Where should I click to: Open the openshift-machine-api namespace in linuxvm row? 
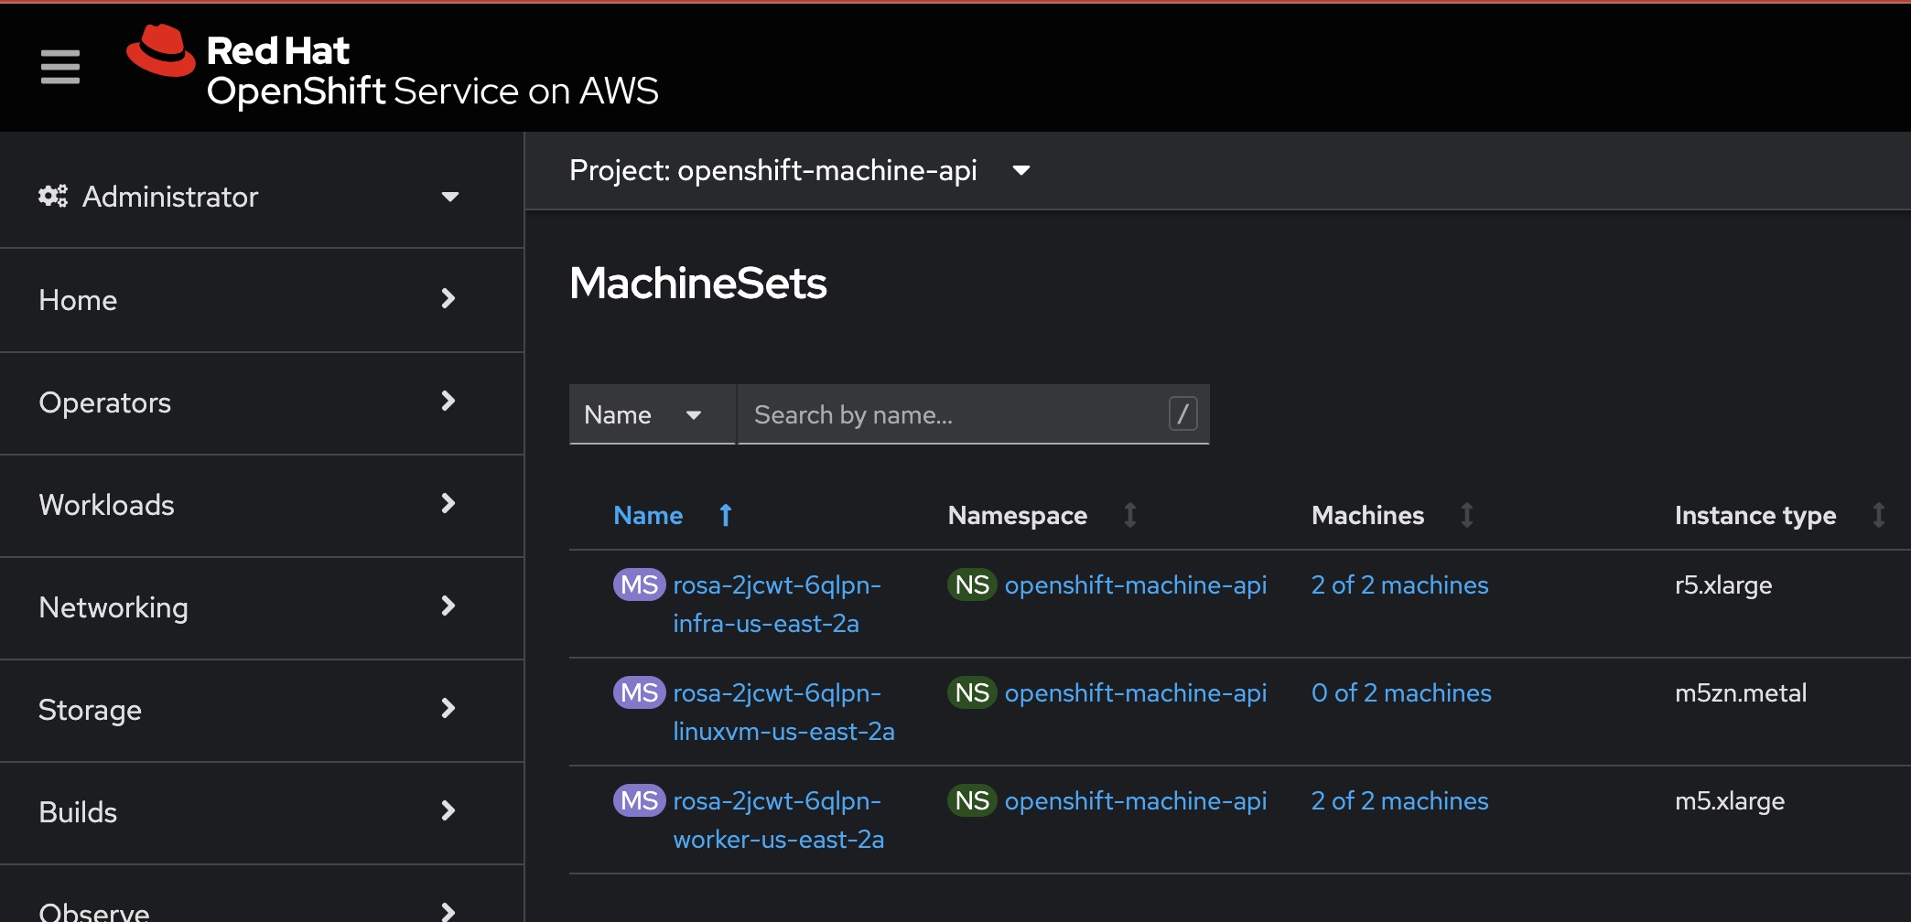1136,693
